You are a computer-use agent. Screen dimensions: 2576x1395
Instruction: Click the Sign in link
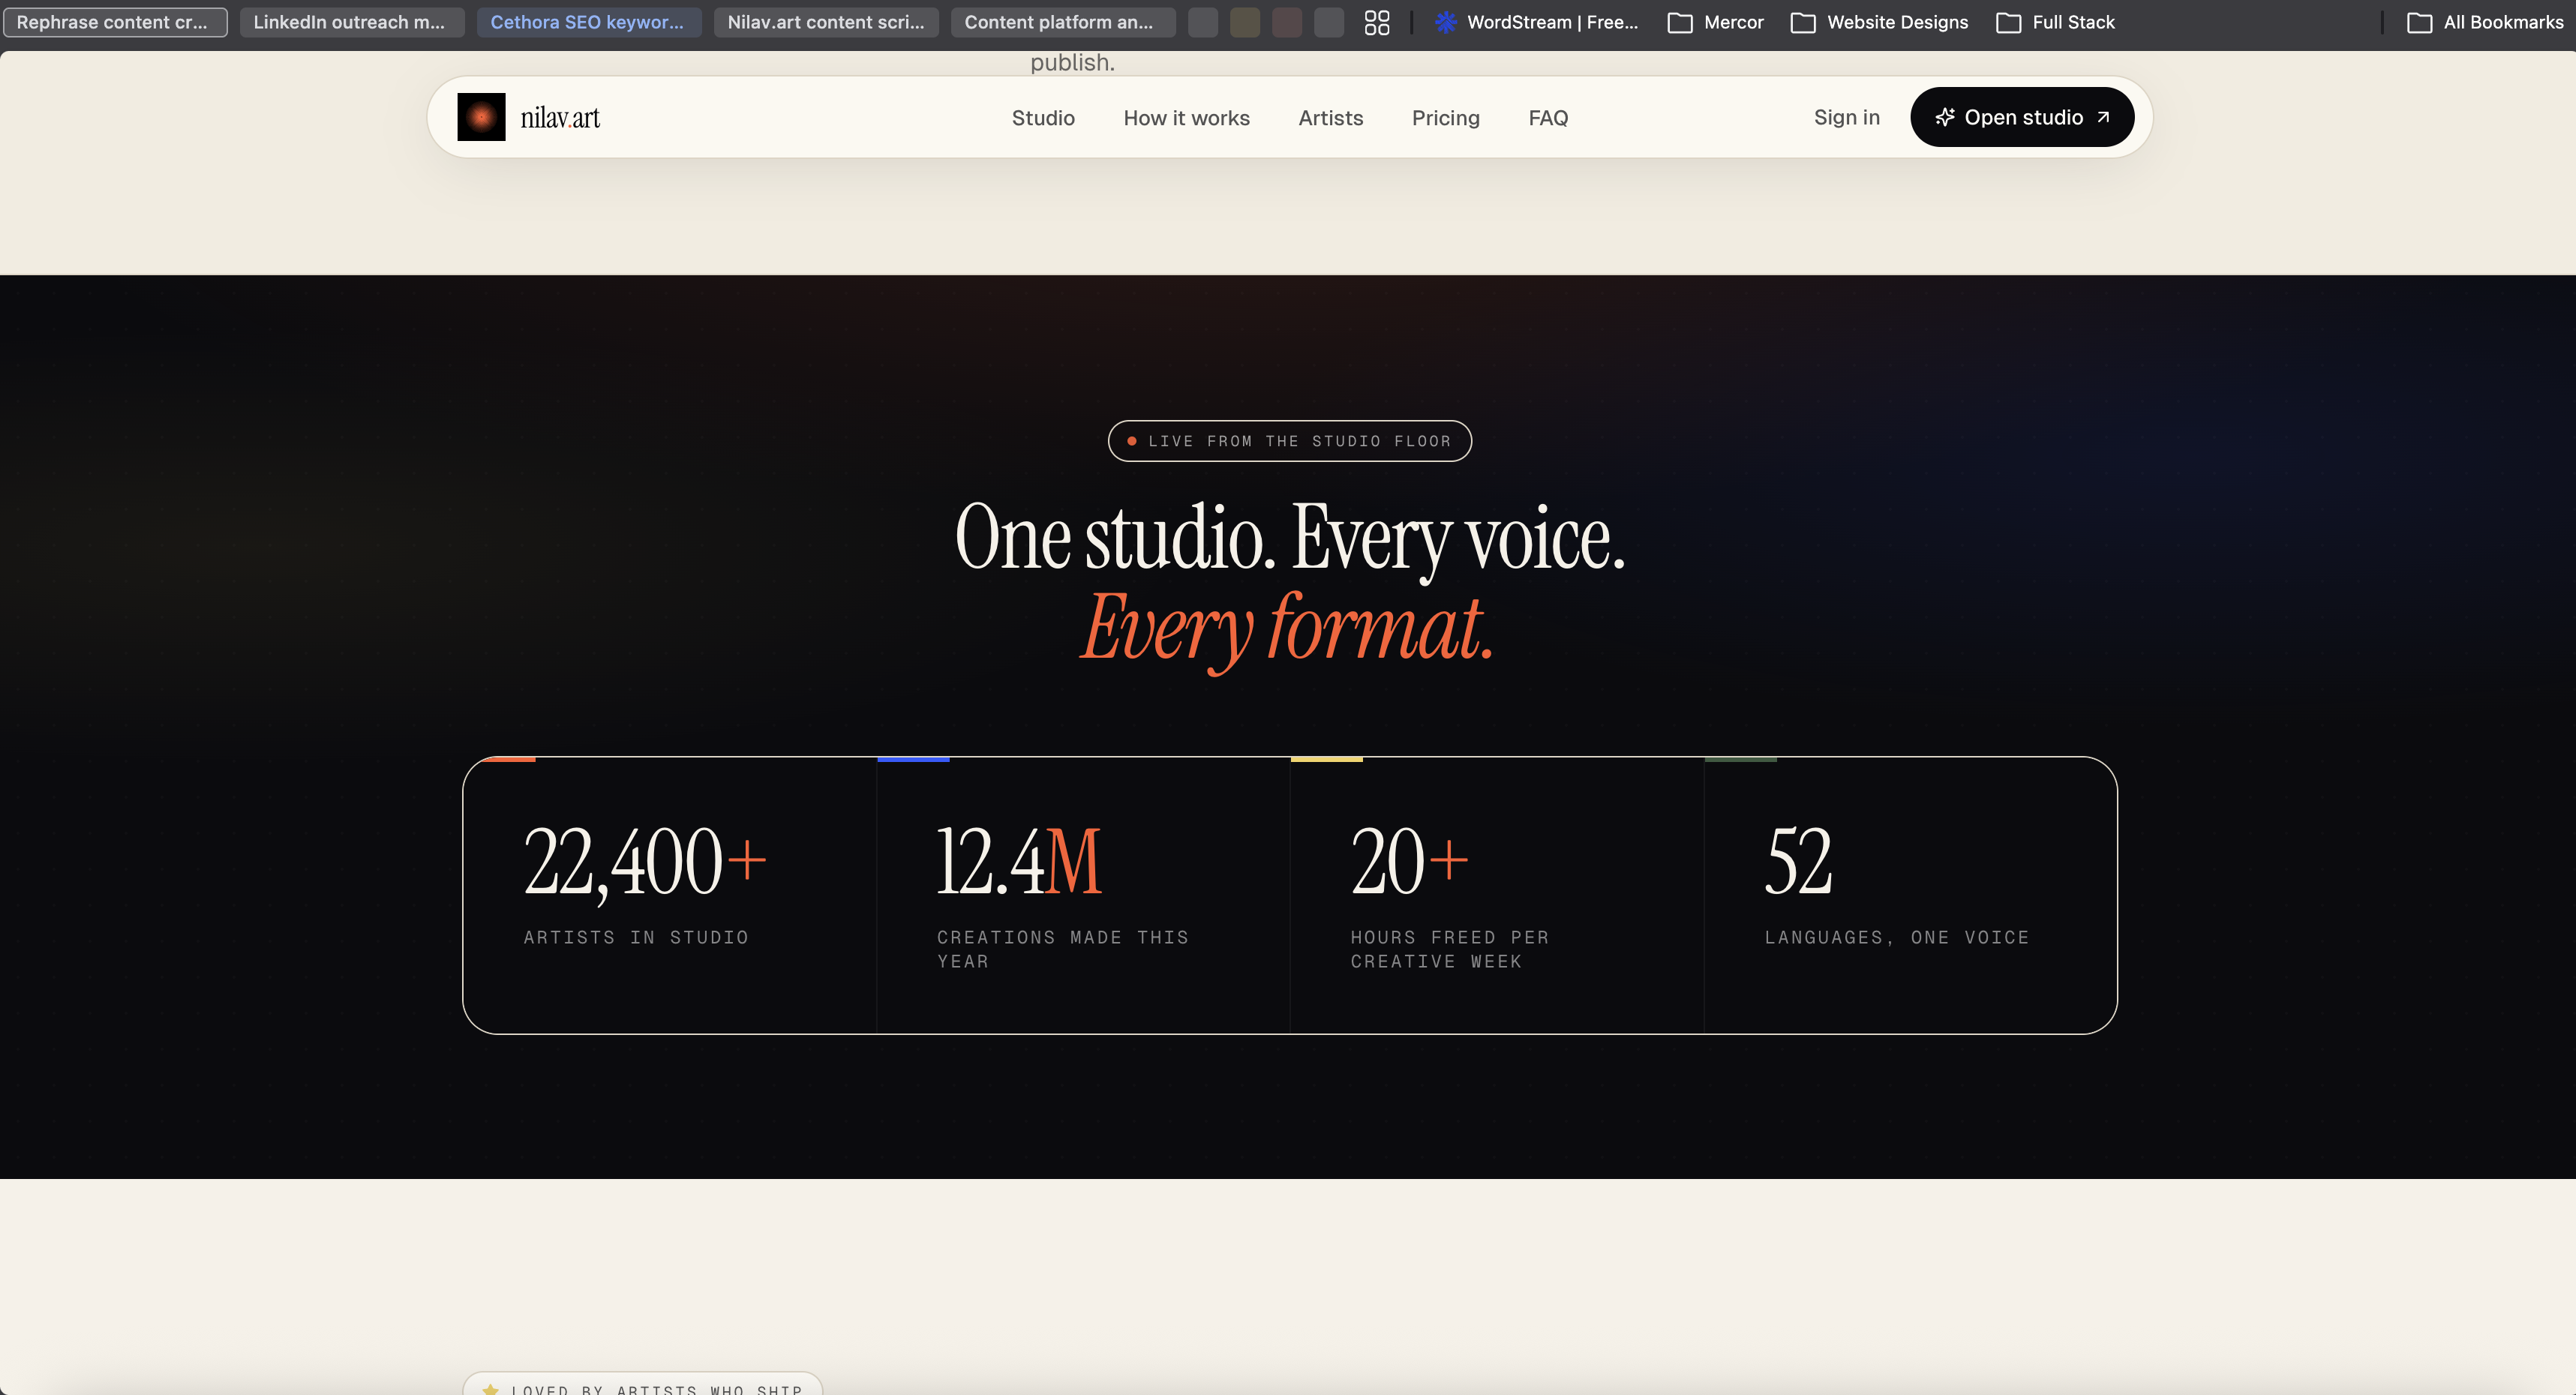click(x=1846, y=117)
